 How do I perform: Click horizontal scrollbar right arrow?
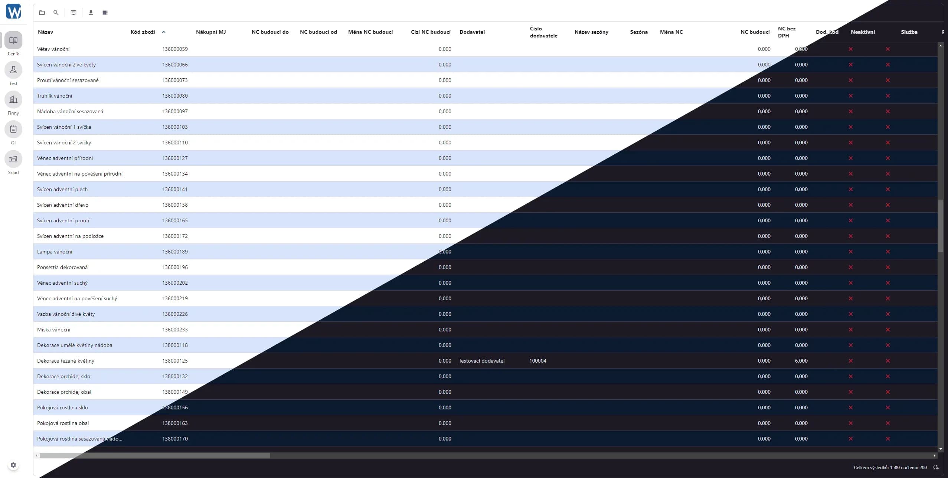pos(935,455)
